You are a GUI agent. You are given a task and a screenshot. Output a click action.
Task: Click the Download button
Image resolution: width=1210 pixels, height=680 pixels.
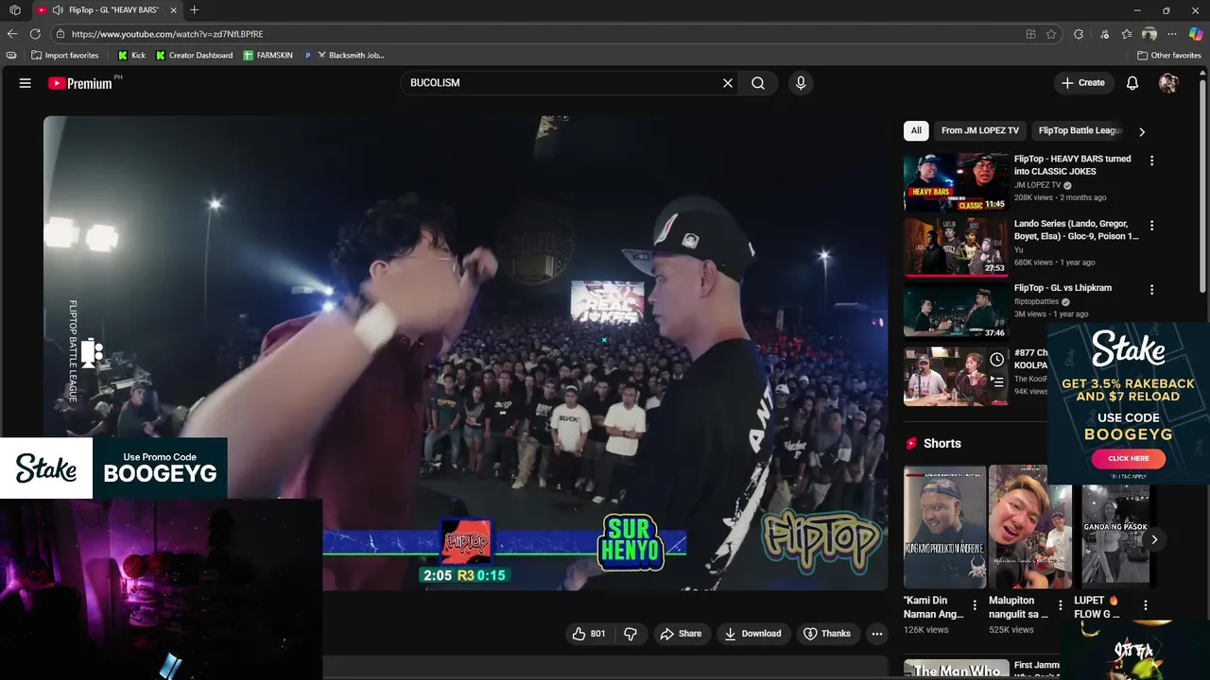tap(752, 634)
